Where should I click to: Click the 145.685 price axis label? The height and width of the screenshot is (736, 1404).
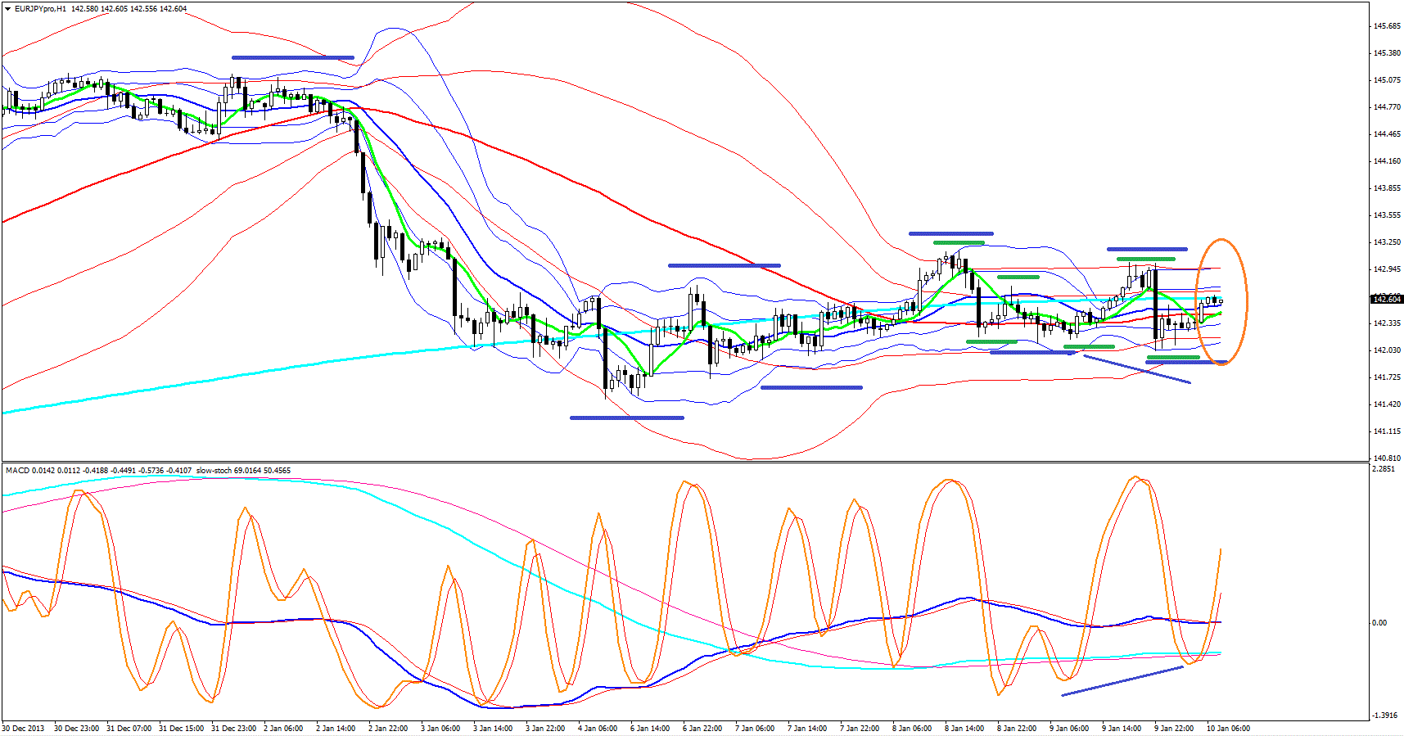coord(1386,26)
